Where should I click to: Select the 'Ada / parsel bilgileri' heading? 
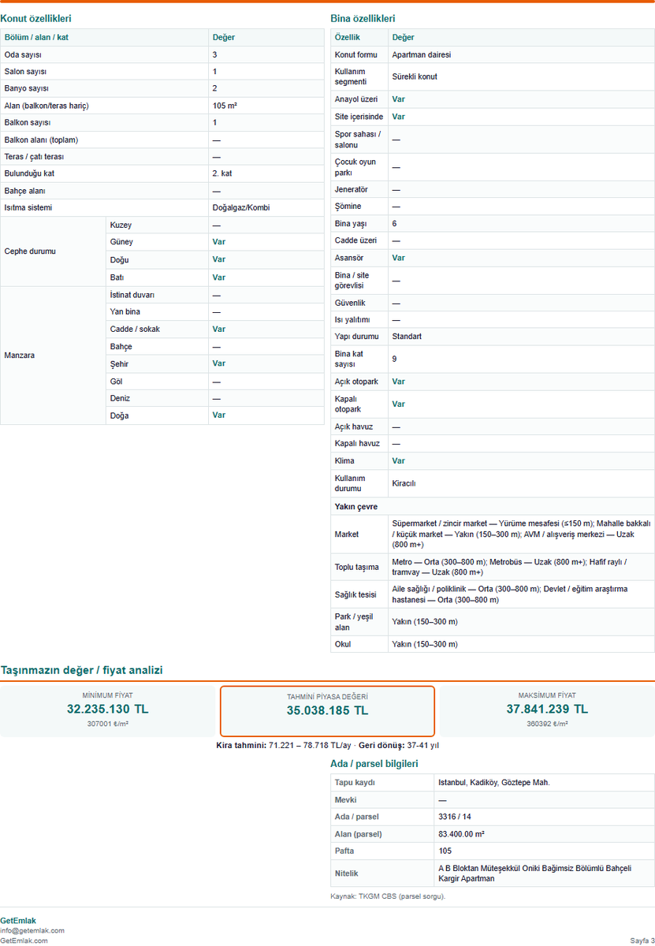(x=374, y=764)
